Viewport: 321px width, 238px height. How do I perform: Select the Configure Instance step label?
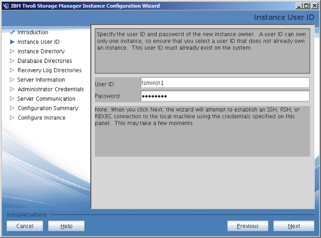[x=41, y=118]
